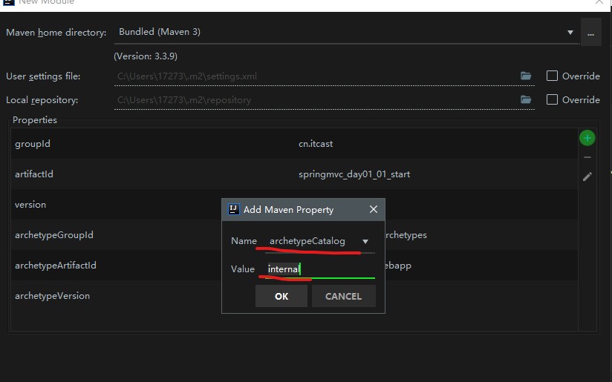Image resolution: width=612 pixels, height=382 pixels.
Task: Enable Override for Local repository
Action: coord(552,99)
